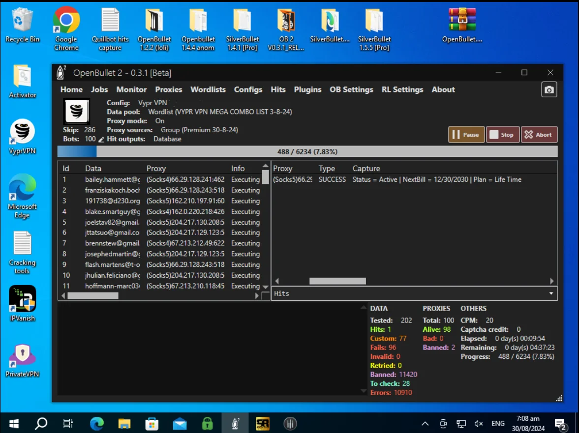Click the volume icon in system tray
Screen dimensions: 579x433
(x=479, y=423)
